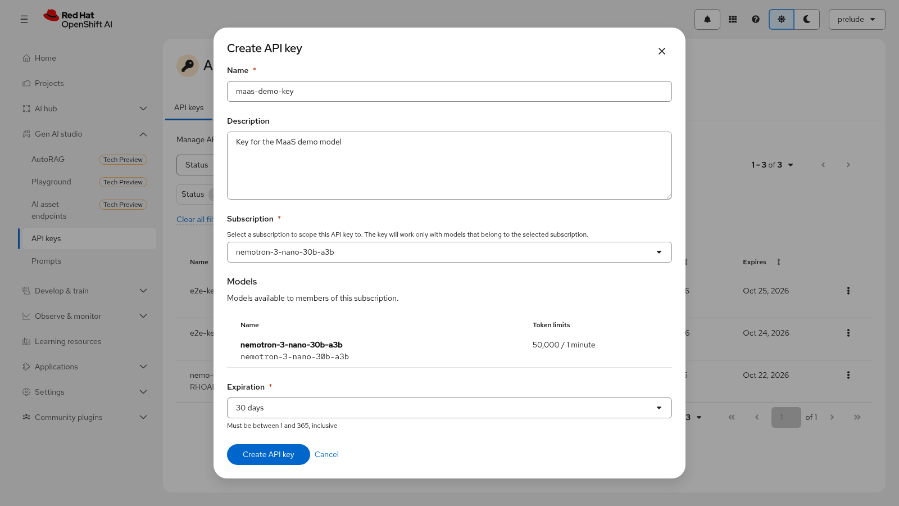Open Projects in sidebar
899x506 pixels.
(x=87, y=83)
